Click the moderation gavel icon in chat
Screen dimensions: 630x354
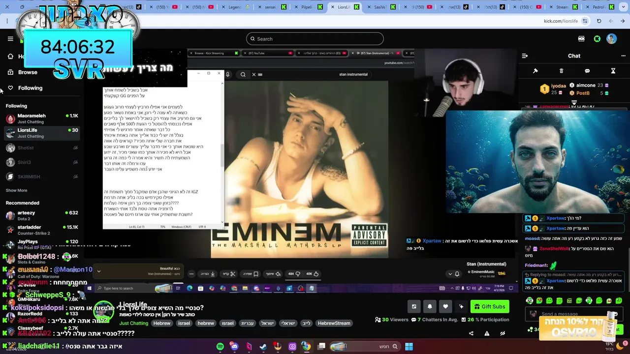tap(535, 71)
